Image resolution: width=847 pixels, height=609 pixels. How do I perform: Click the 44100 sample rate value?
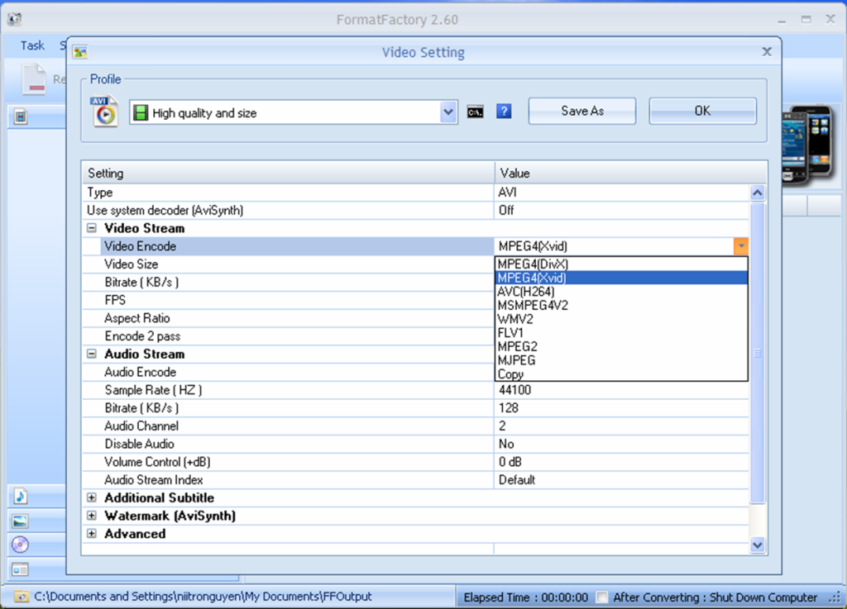click(x=514, y=390)
